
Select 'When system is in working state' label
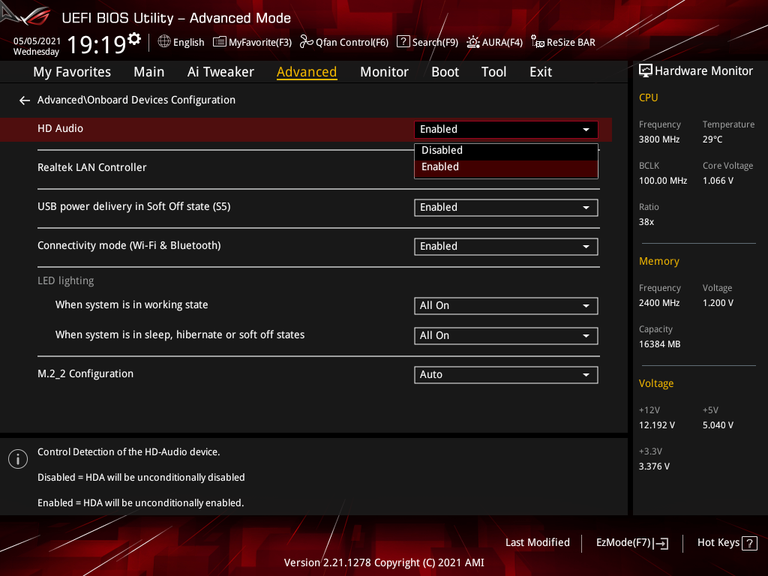[x=131, y=304]
